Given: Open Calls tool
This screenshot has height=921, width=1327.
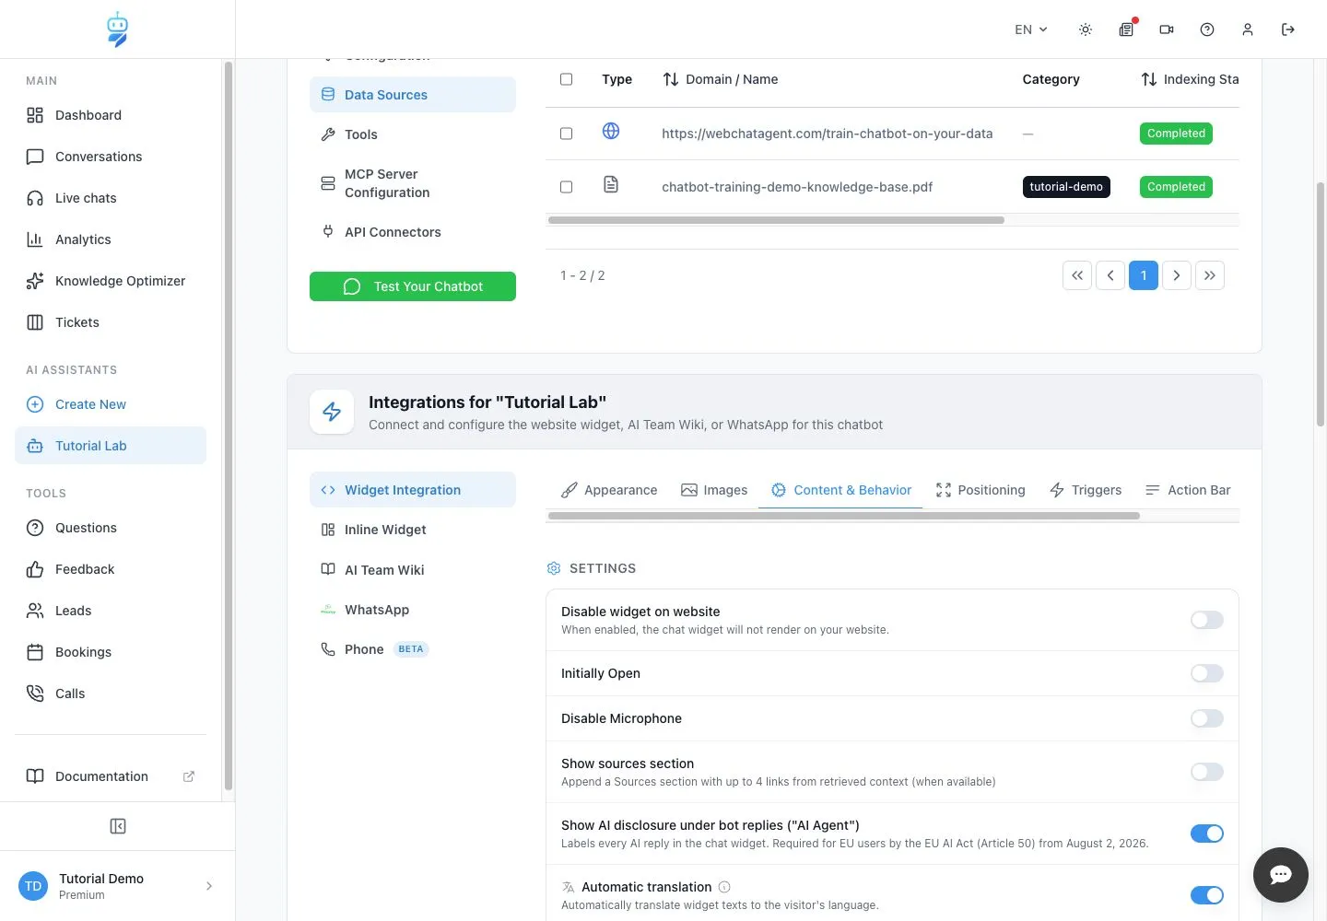Looking at the screenshot, I should pyautogui.click(x=111, y=694).
